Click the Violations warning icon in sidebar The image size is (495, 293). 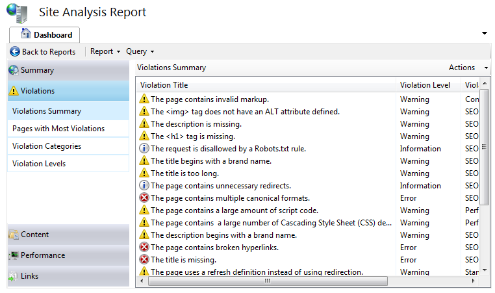[x=14, y=91]
